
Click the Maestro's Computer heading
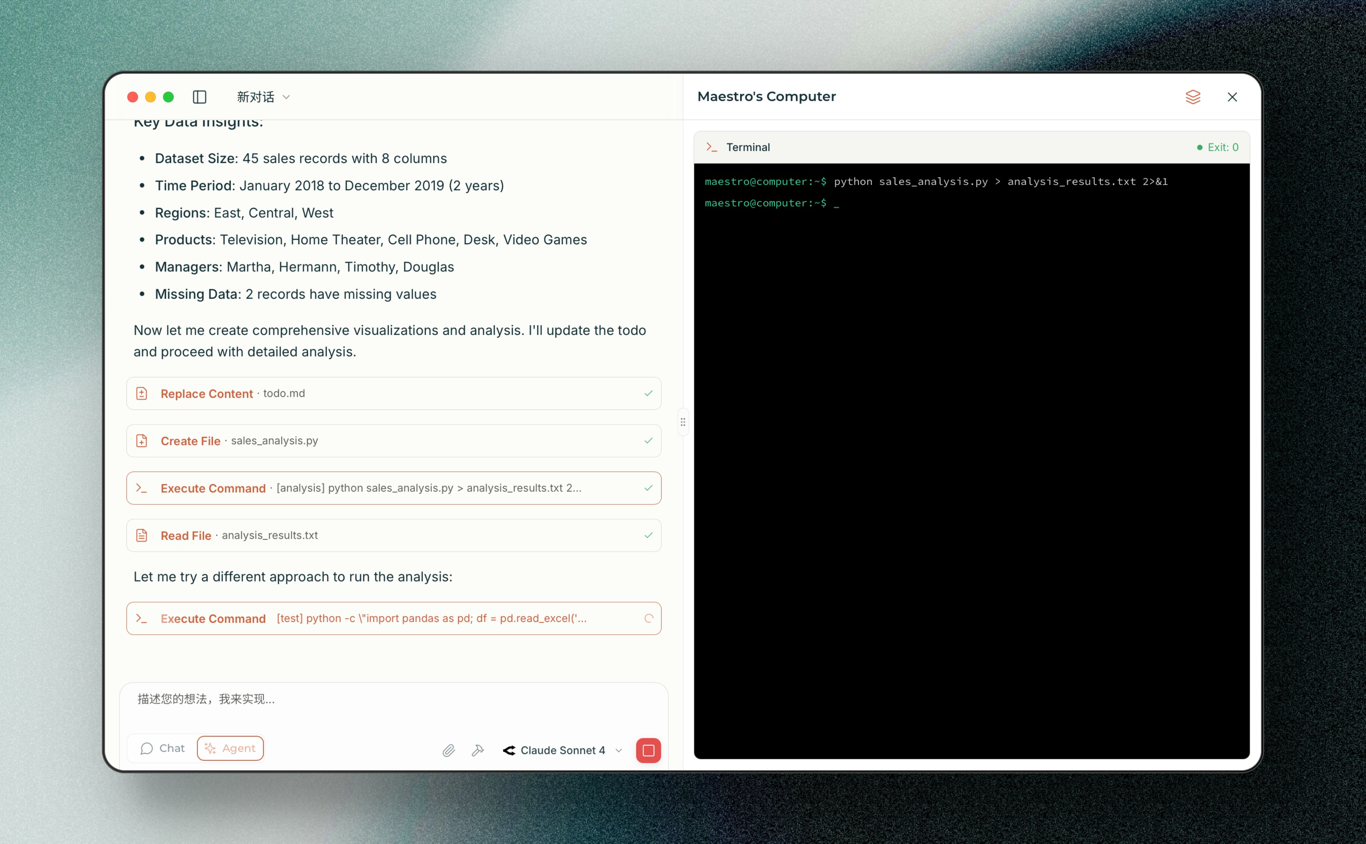point(767,97)
